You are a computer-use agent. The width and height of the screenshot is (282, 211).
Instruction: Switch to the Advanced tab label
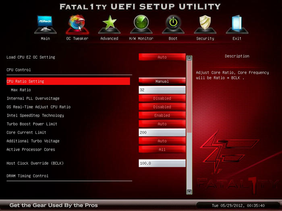tap(109, 39)
